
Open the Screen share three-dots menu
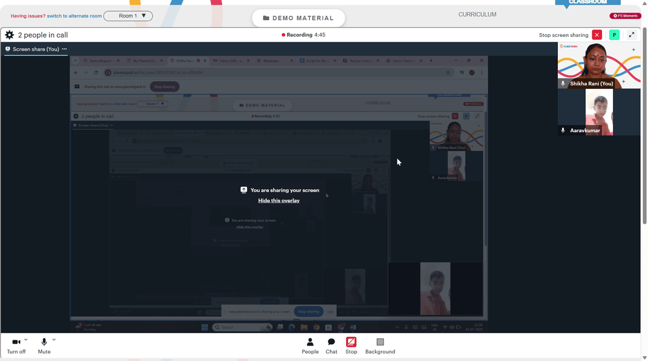pyautogui.click(x=64, y=49)
